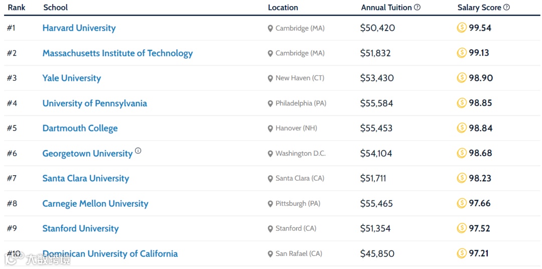Click the Salary Score column header
The width and height of the screenshot is (542, 269).
[479, 8]
